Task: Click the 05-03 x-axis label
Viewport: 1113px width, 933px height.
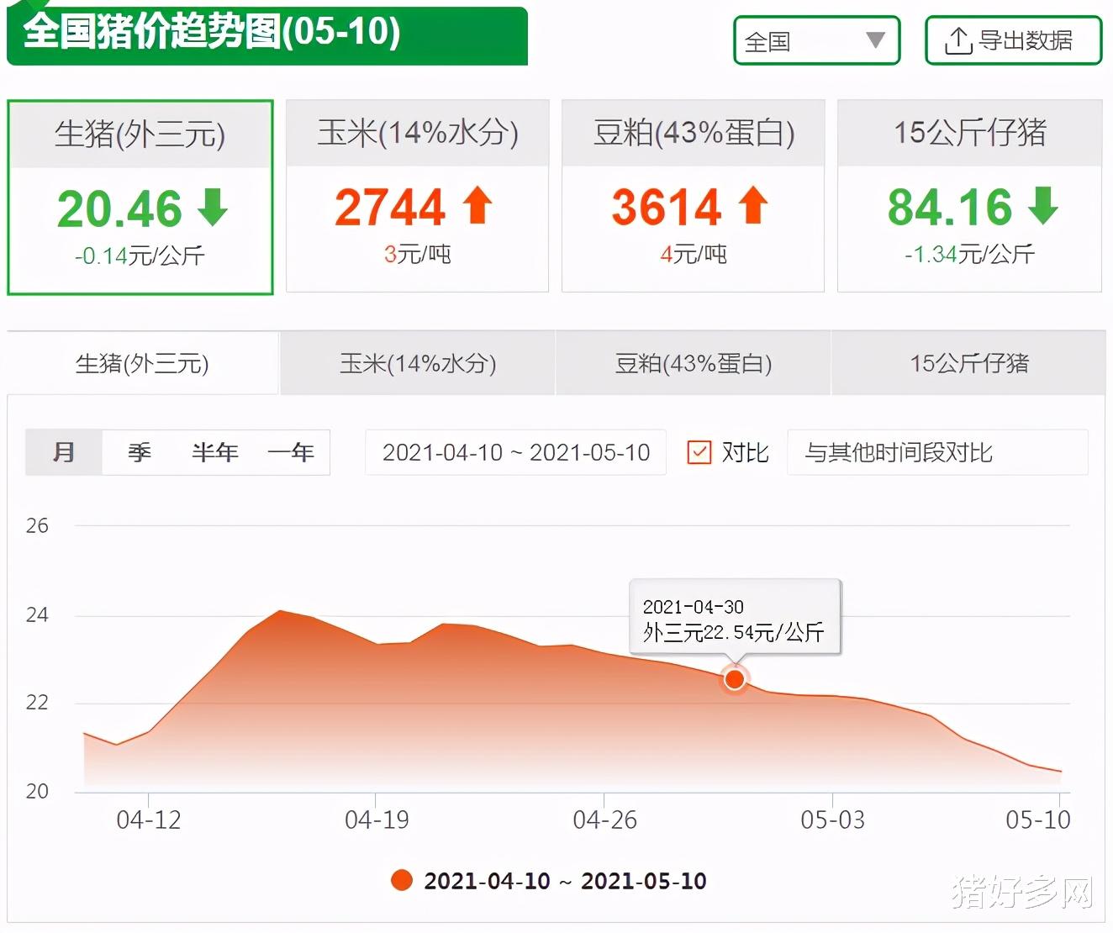Action: click(832, 820)
